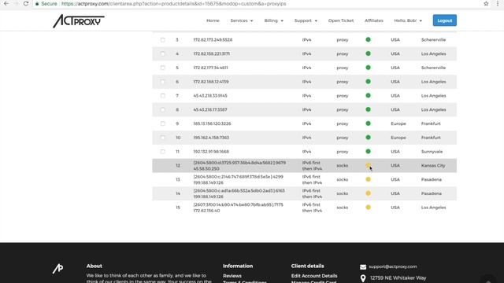This screenshot has width=504, height=283.
Task: Open the Affiliates nav item
Action: [x=374, y=20]
